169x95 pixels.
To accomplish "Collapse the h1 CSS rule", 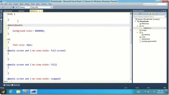I will tap(7, 39).
